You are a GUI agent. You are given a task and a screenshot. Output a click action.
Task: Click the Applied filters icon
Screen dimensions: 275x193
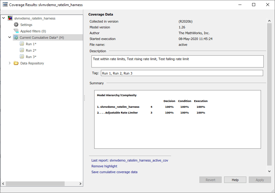coord(16,31)
